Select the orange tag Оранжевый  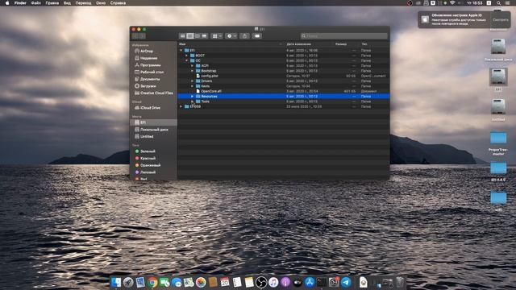148,165
